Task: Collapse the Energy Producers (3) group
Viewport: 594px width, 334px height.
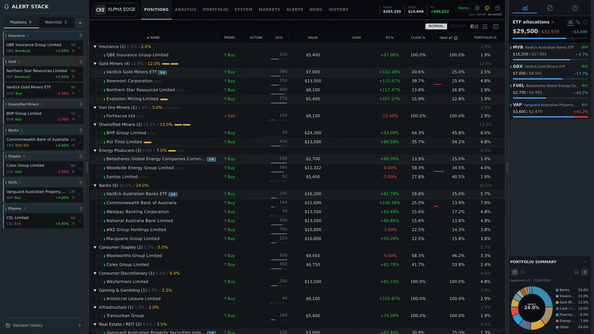Action: tap(95, 151)
